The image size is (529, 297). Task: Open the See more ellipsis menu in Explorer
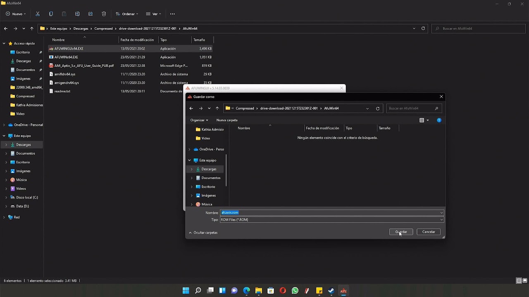(172, 14)
